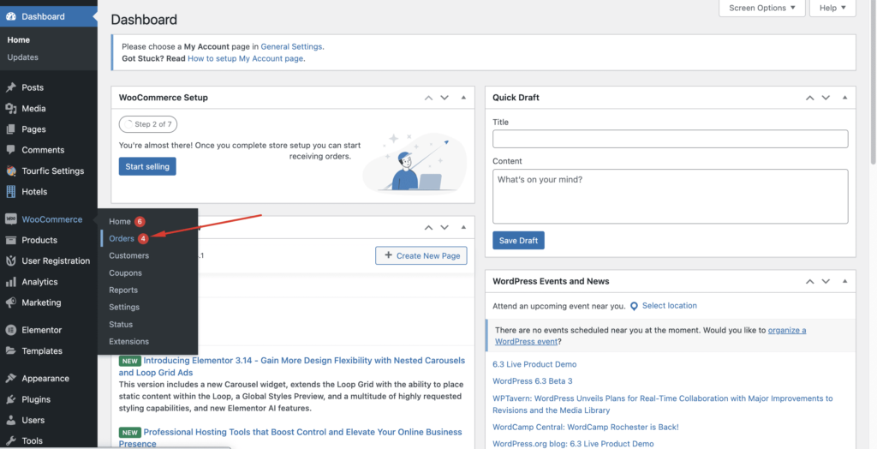Click the page vertical scrollbar

pyautogui.click(x=873, y=84)
